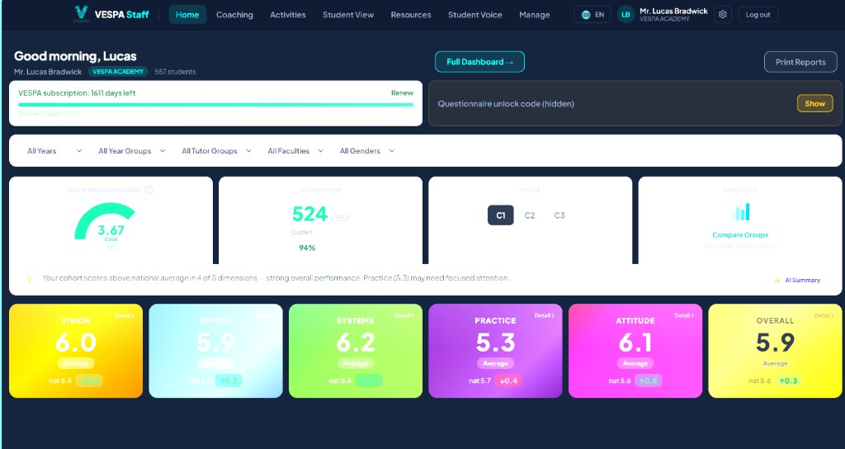Open the EN language selector
The image size is (845, 449).
[x=592, y=15]
